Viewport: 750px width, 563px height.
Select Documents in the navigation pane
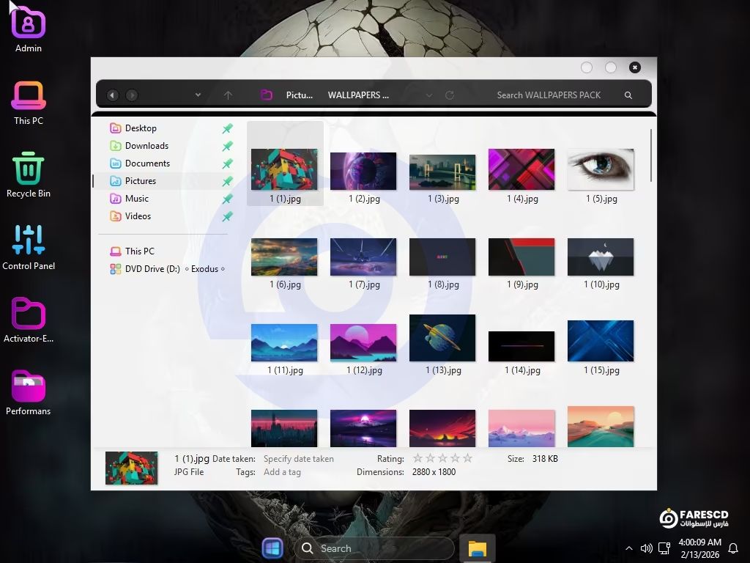click(x=147, y=163)
